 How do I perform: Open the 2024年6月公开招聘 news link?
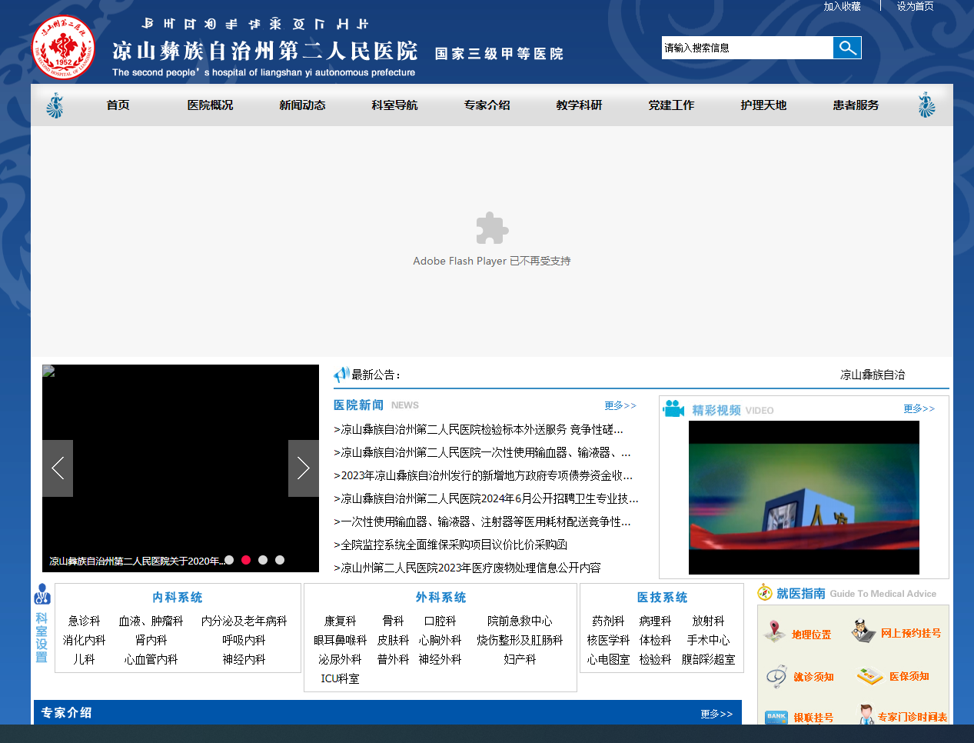(486, 498)
